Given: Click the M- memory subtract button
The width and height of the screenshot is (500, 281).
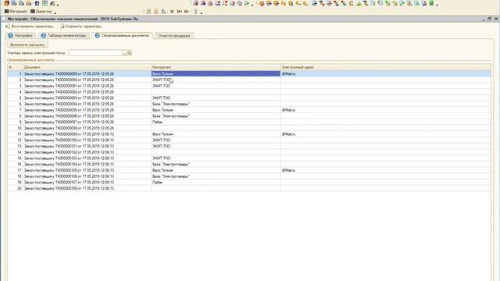Looking at the screenshot, I should coord(187,12).
